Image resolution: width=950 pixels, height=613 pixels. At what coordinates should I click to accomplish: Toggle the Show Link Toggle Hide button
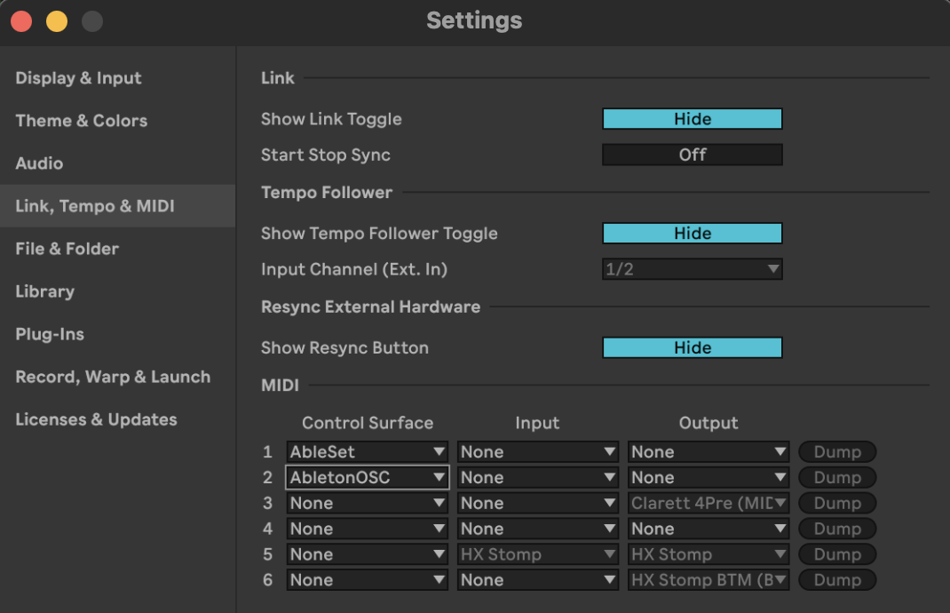pyautogui.click(x=692, y=119)
